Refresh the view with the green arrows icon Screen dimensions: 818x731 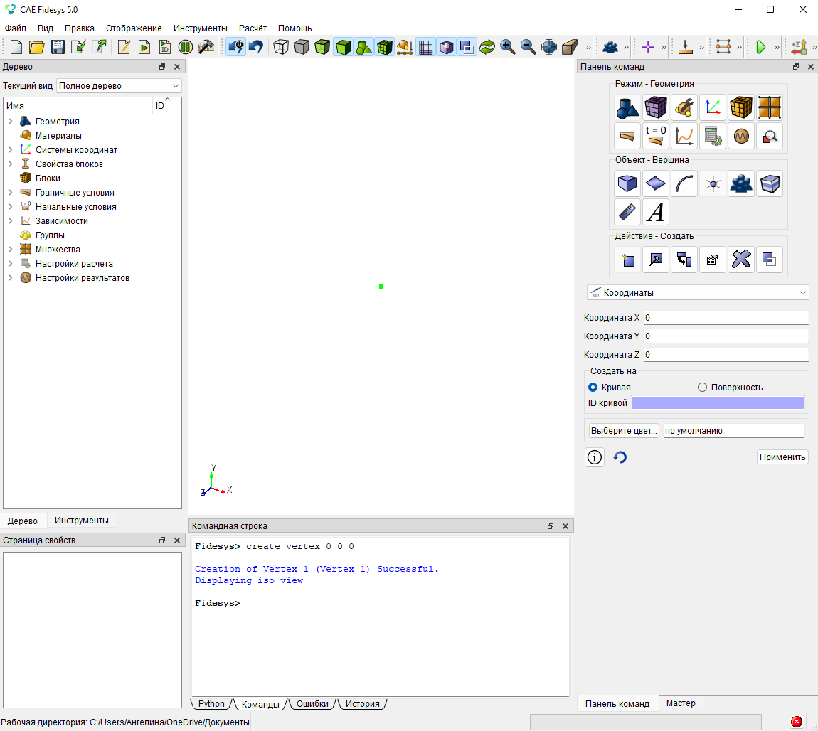(x=487, y=47)
